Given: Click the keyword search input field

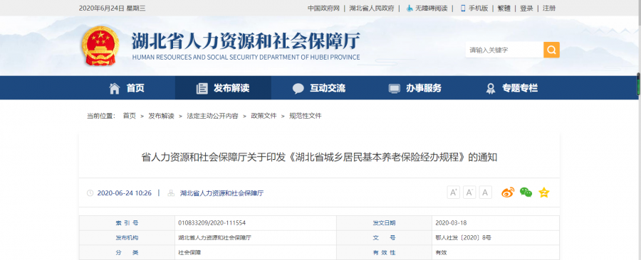Looking at the screenshot, I should tap(504, 50).
